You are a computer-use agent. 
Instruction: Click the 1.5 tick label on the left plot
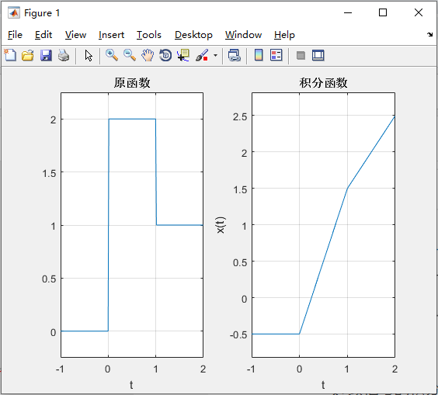click(49, 173)
